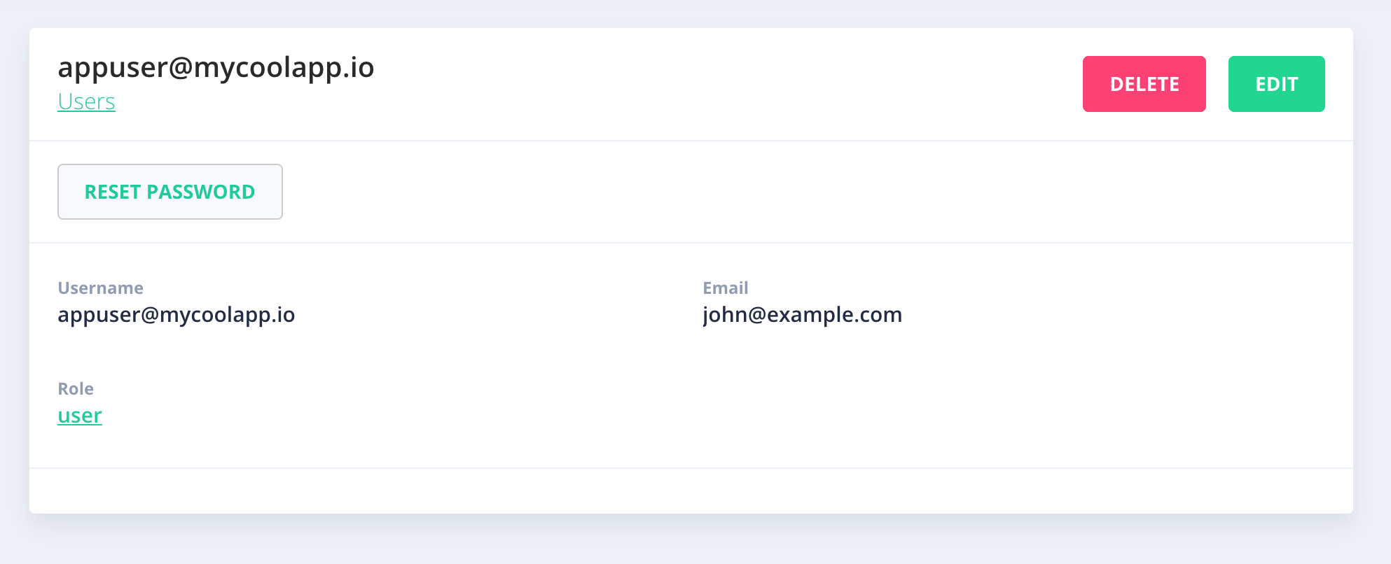Click the RESET PASSWORD button
This screenshot has width=1391, height=564.
click(170, 192)
